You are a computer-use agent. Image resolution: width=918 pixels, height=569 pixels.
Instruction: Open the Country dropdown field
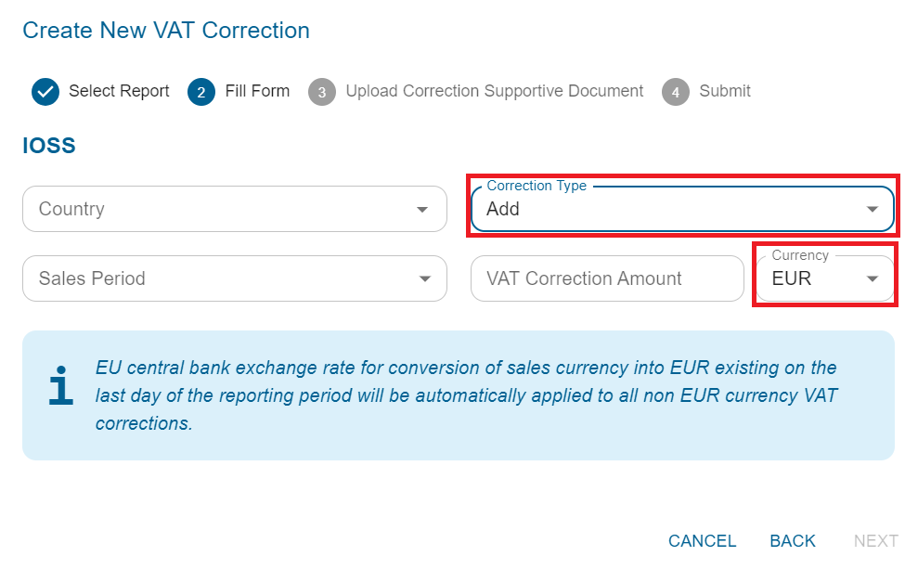coord(223,210)
